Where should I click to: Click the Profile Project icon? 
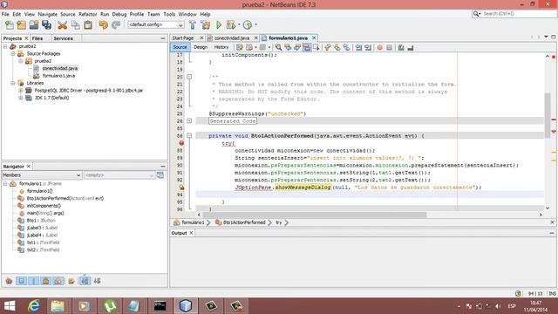[x=248, y=25]
